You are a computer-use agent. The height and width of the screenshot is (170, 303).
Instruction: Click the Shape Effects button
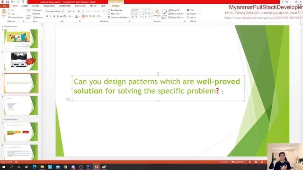click(x=176, y=17)
